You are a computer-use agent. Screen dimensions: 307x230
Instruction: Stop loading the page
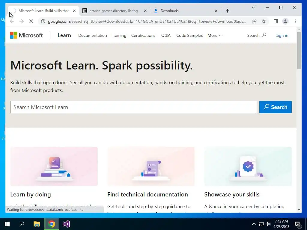coord(31,21)
